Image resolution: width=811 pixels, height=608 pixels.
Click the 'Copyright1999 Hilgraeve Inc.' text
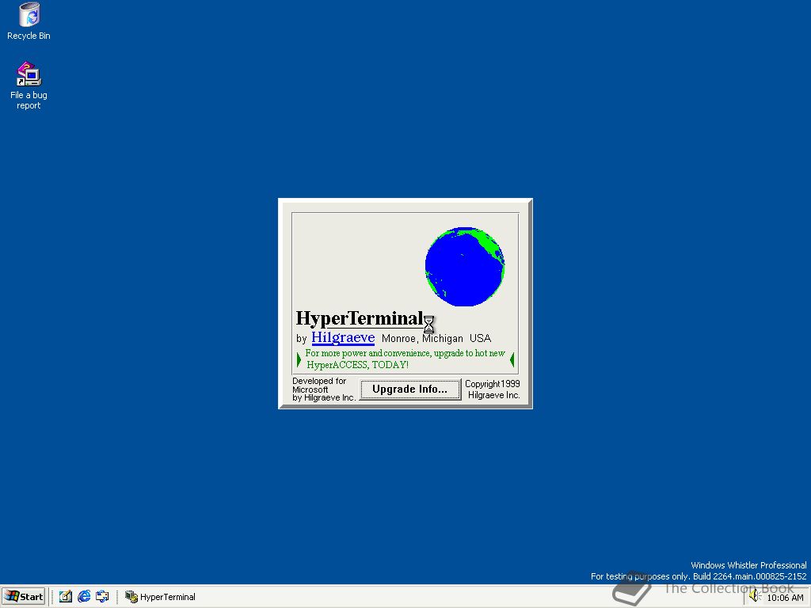(493, 389)
